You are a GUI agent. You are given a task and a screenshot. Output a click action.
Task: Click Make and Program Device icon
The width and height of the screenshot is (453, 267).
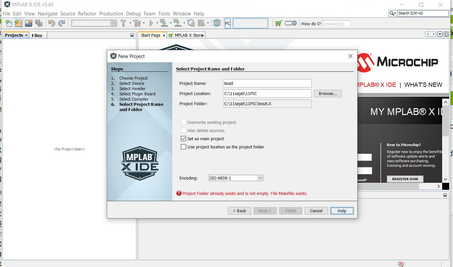(x=164, y=23)
